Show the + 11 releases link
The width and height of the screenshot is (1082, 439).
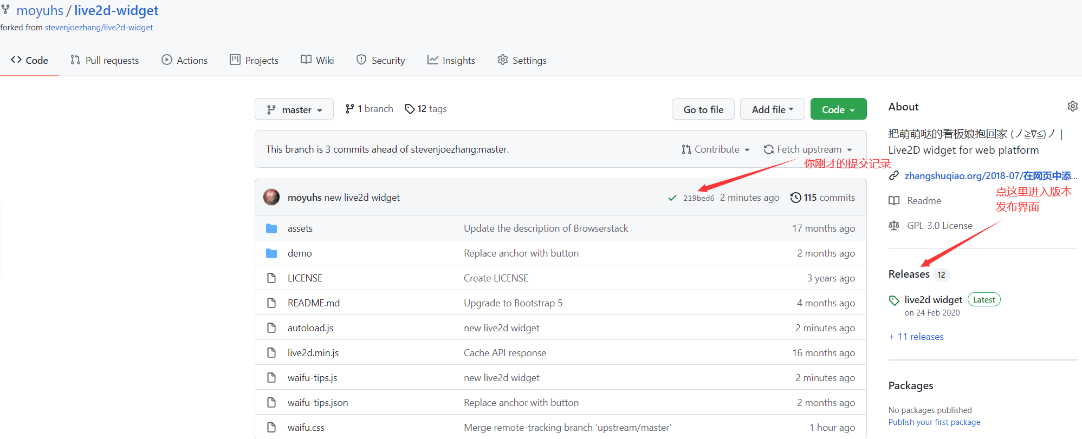click(x=916, y=337)
